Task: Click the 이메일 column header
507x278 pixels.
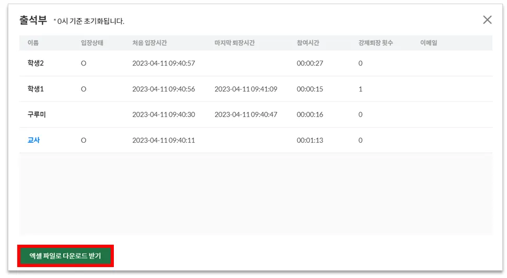Action: 429,43
